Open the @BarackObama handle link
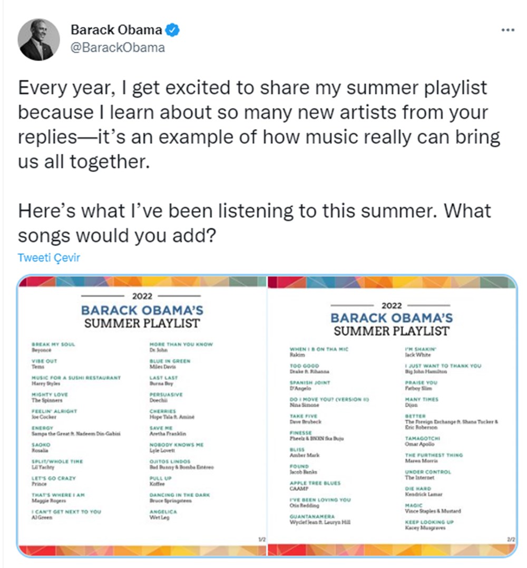 point(118,47)
